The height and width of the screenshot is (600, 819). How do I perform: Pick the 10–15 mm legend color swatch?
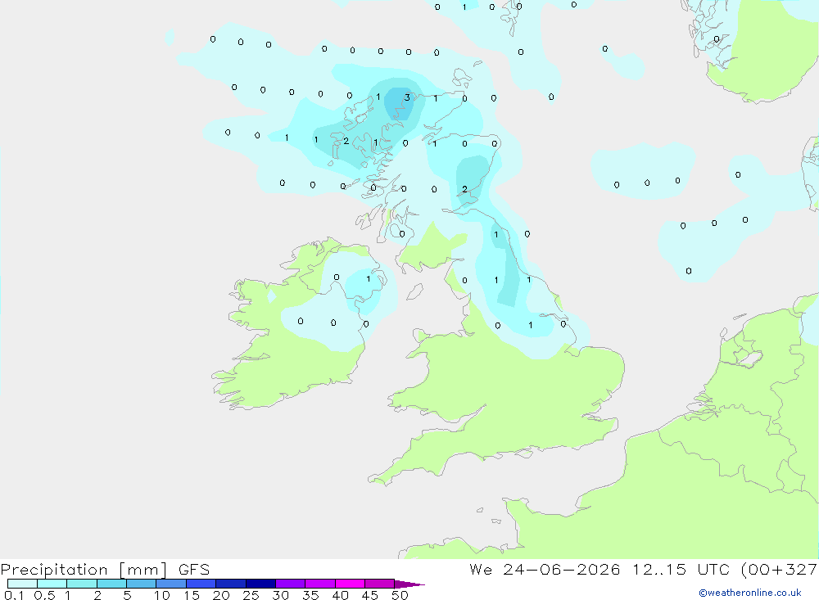171,584
